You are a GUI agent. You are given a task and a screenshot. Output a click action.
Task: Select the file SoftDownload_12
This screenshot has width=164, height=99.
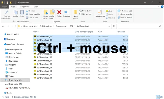pos(80,78)
